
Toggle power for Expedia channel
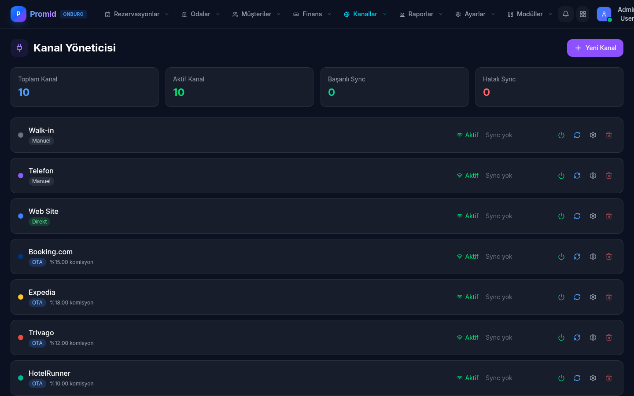coord(561,297)
